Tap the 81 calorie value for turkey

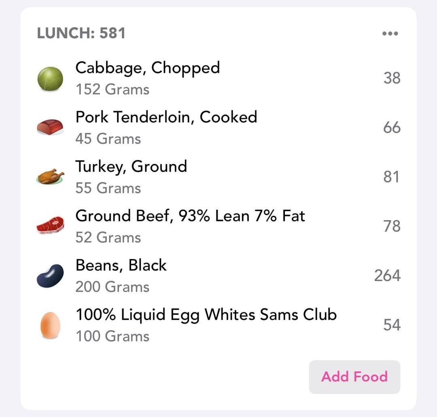pos(391,177)
